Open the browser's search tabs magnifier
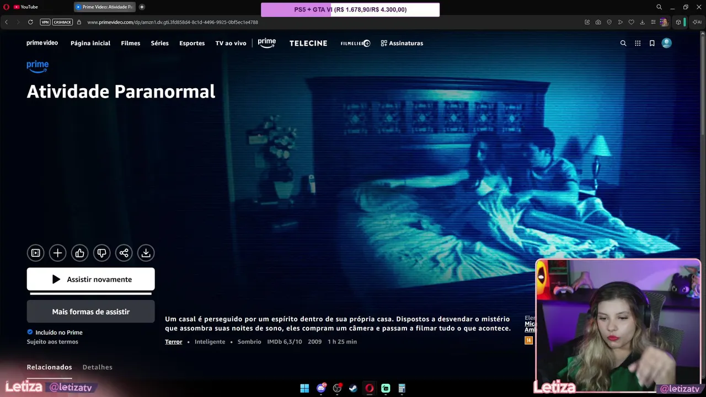 659,7
